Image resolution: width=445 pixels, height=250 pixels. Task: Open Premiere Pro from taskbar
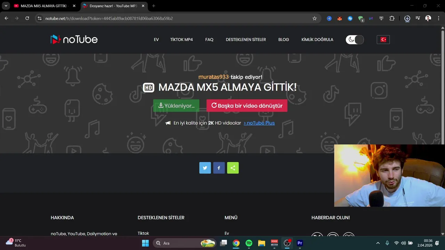[300, 243]
